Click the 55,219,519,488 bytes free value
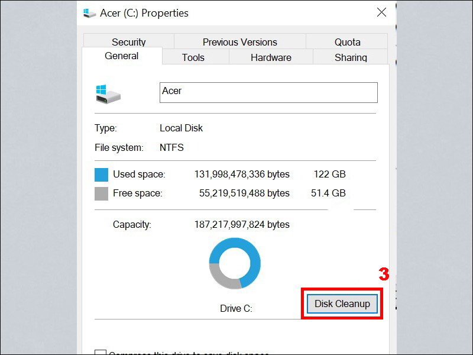This screenshot has height=355, width=473. click(x=244, y=193)
